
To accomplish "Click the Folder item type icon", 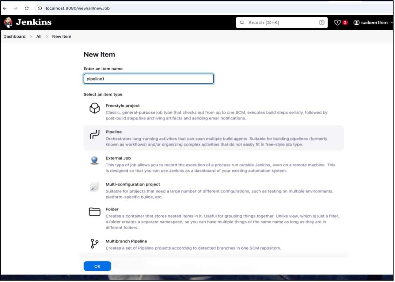I will click(94, 211).
